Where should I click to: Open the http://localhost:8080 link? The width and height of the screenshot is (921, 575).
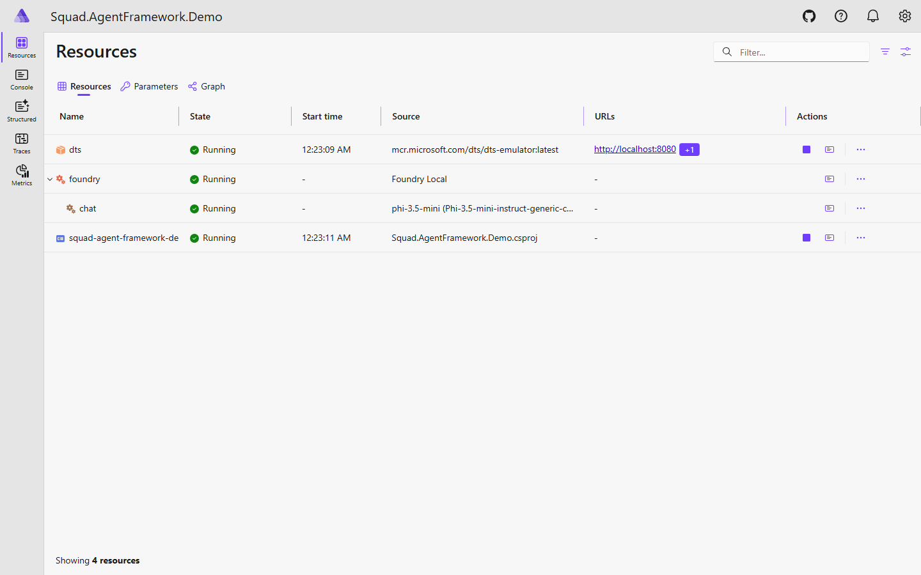(x=634, y=149)
